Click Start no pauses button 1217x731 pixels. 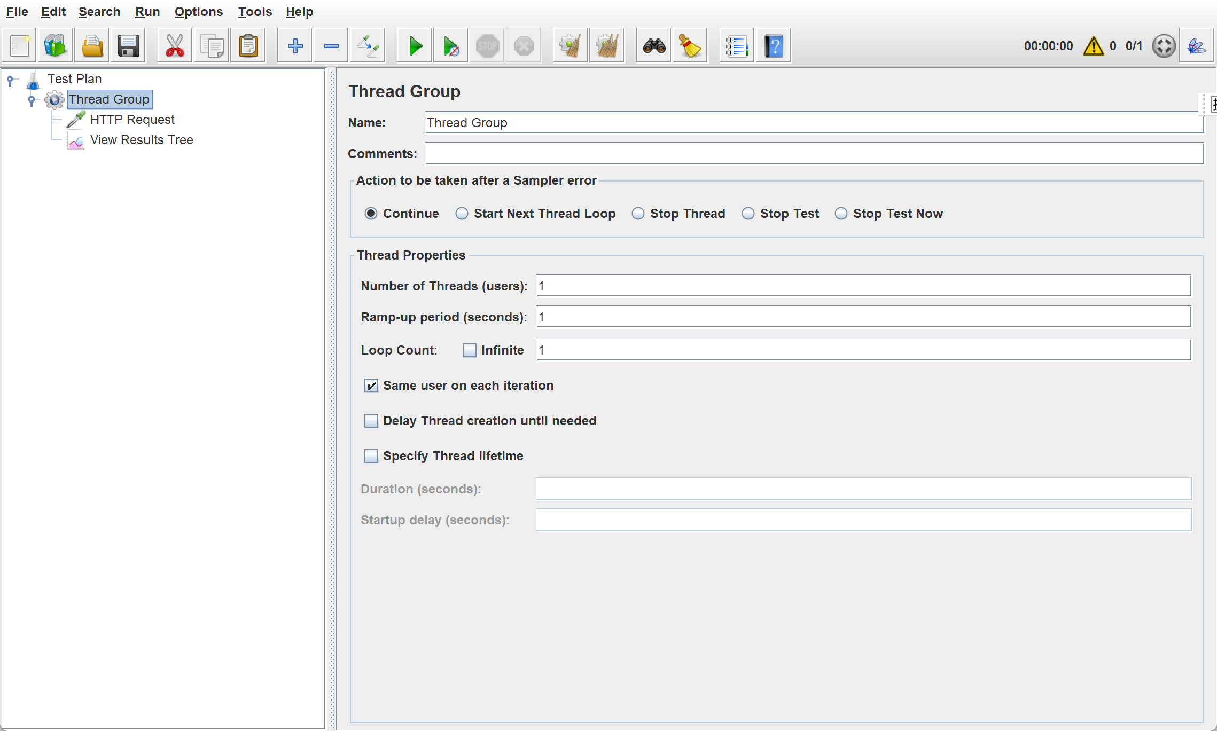click(x=451, y=46)
